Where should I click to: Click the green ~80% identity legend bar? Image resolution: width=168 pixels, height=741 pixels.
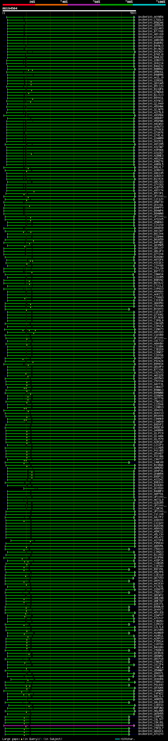coord(117,5)
